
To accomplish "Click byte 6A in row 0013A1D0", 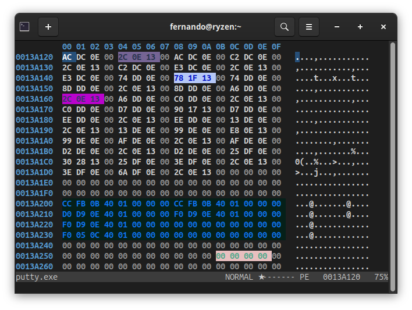I will pos(123,172).
